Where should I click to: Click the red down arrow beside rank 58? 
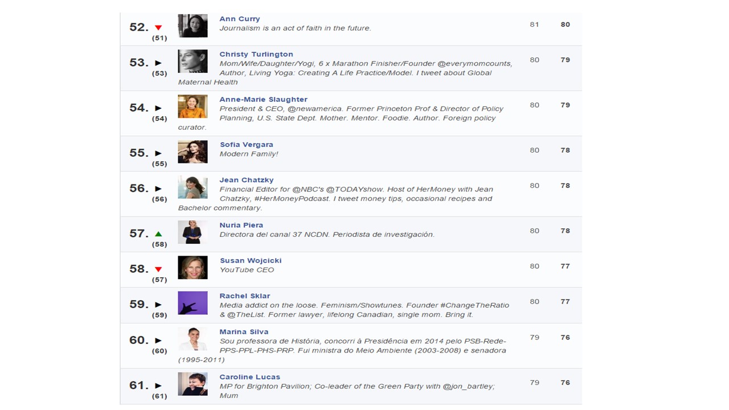pyautogui.click(x=158, y=269)
